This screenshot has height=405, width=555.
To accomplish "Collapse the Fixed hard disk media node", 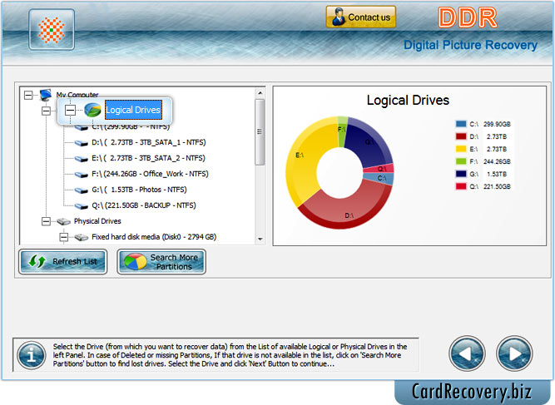I will [64, 237].
